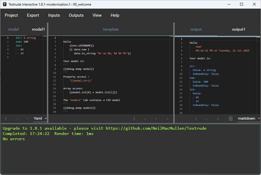Click the down-arrow icon under the template editor
Image resolution: width=261 pixels, height=175 pixels.
[x=168, y=119]
